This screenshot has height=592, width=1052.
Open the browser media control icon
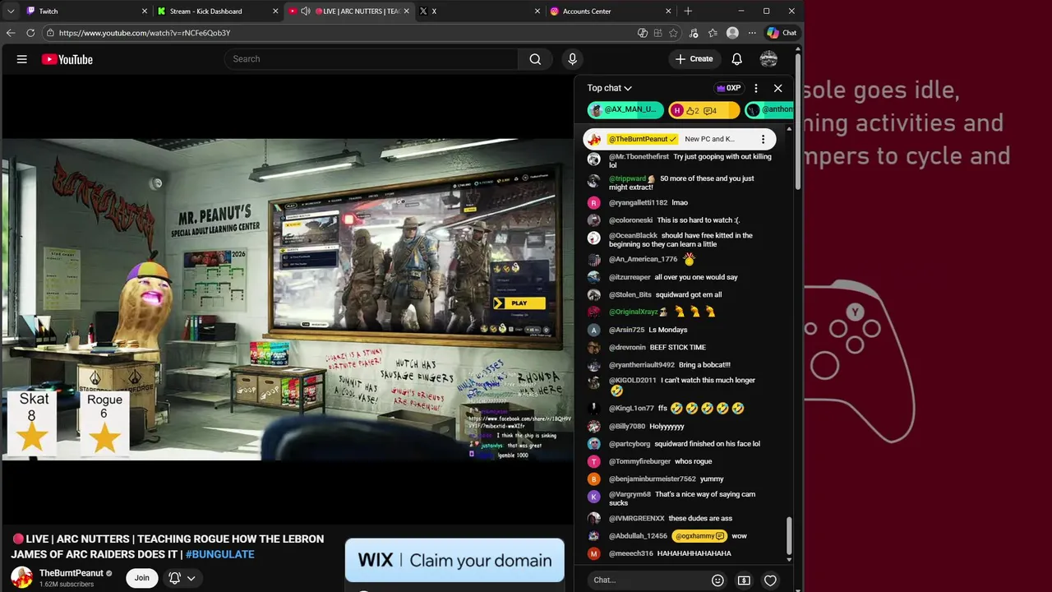(x=694, y=33)
